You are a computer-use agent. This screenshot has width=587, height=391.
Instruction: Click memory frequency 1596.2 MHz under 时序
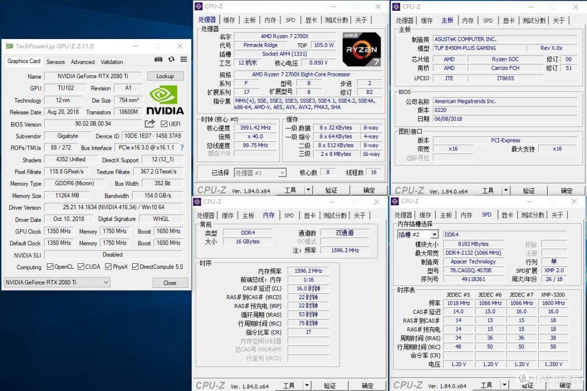[309, 270]
